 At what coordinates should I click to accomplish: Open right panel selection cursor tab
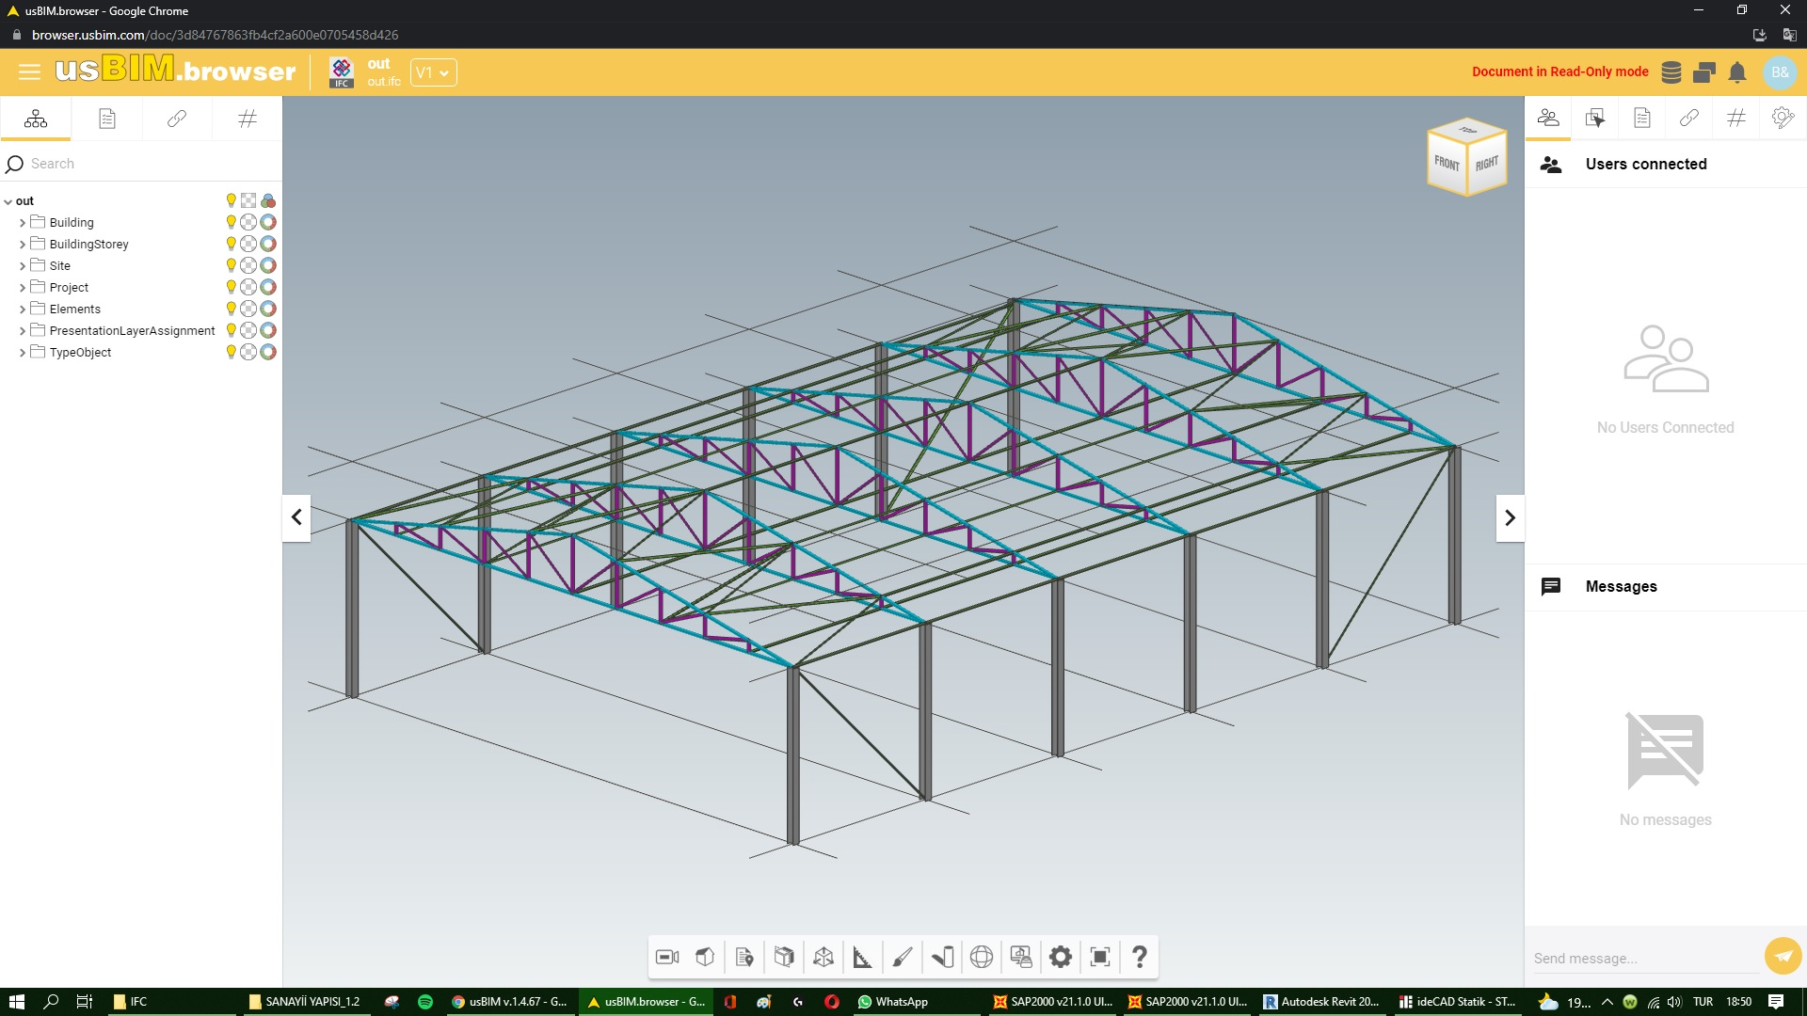coord(1595,118)
